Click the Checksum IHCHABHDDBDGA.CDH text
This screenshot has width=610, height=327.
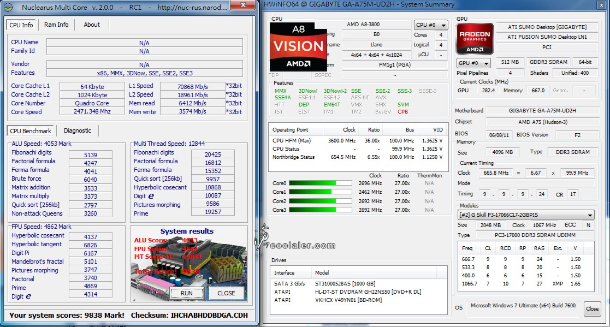pos(189,316)
